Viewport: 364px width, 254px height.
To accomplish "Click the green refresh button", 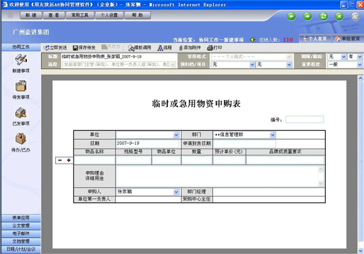I will tap(323, 16).
